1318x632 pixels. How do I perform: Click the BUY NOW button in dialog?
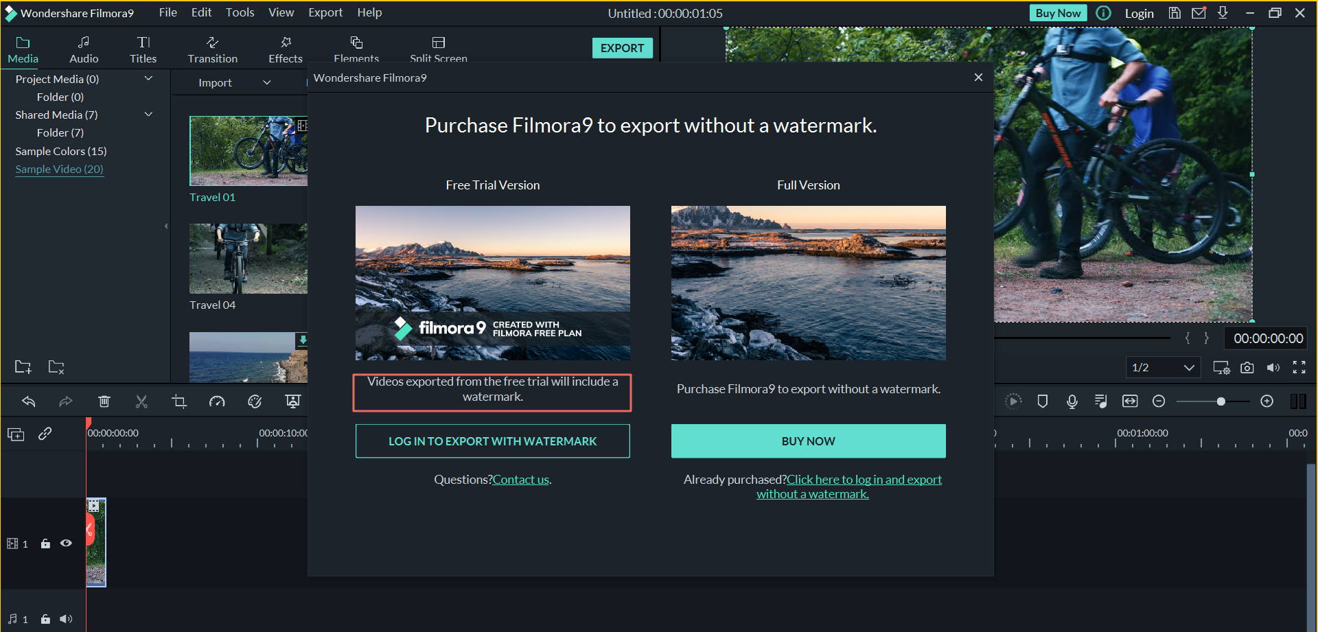coord(808,441)
